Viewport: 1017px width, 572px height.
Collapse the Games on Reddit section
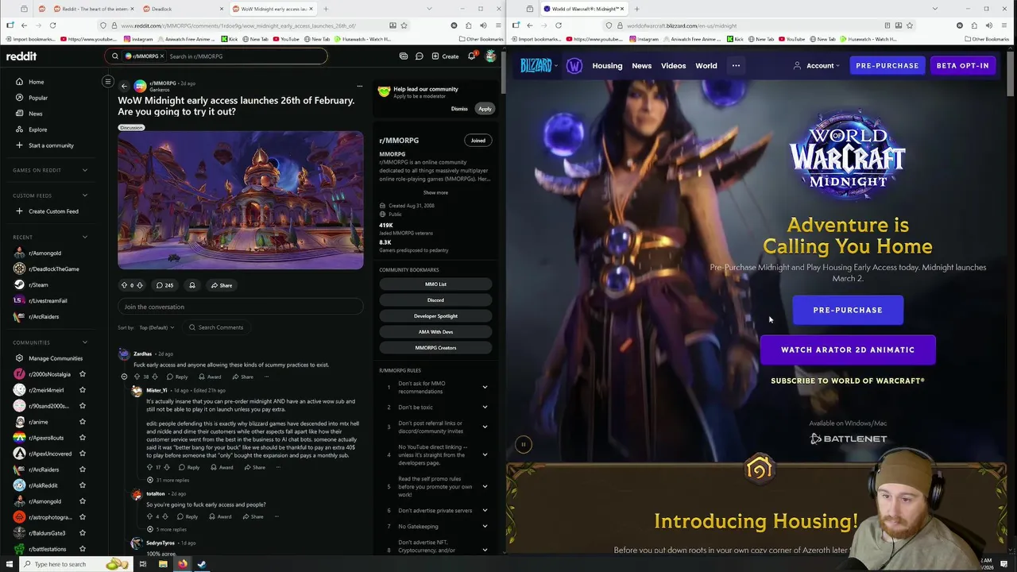click(x=85, y=170)
